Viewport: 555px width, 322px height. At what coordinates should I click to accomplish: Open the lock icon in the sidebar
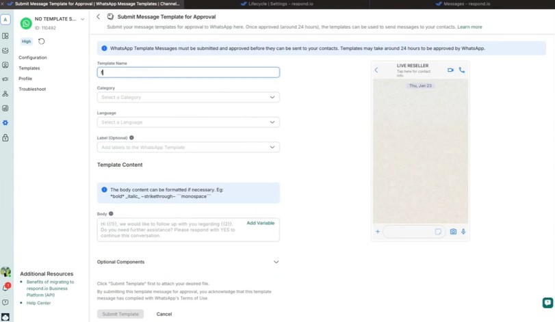pyautogui.click(x=5, y=138)
